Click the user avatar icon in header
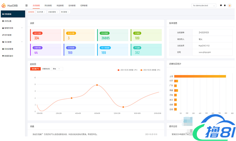236x141 pixels. coord(230,5)
